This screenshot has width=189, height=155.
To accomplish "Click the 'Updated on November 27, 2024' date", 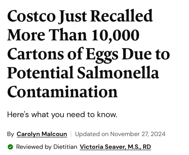I will (x=120, y=134).
